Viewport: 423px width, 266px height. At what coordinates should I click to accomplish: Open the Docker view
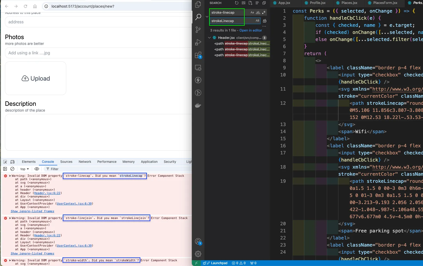(198, 105)
